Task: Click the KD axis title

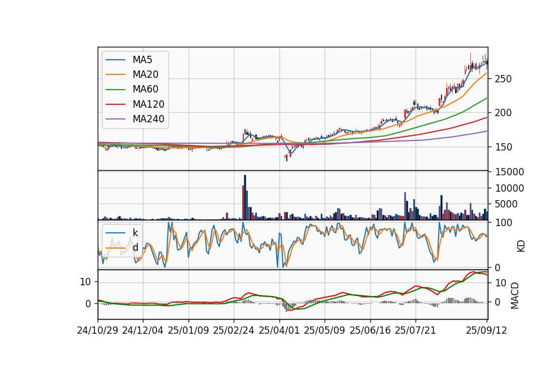Action: 521,246
